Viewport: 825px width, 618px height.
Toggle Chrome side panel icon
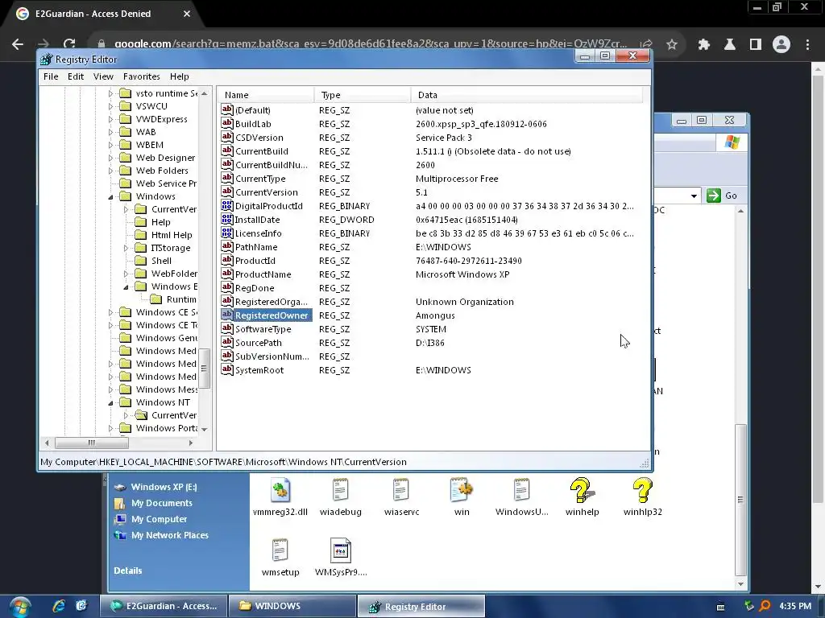click(756, 45)
